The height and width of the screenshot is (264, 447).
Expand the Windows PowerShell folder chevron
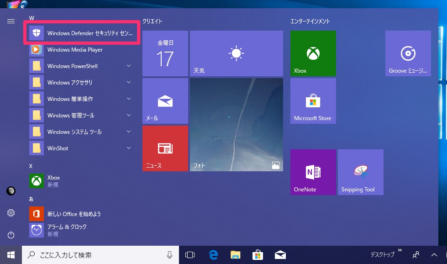tap(129, 66)
